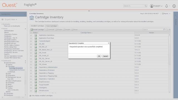Collapse the Navigation panel

[25, 14]
